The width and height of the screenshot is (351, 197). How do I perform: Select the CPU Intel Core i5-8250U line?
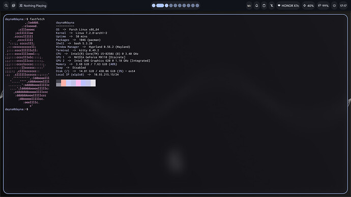click(97, 54)
